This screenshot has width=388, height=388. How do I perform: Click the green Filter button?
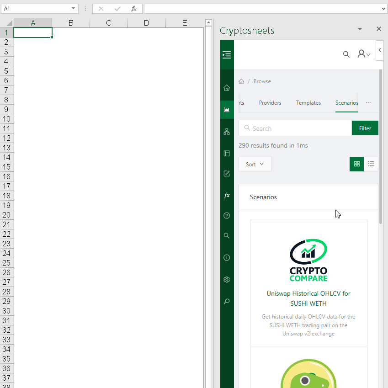tap(365, 128)
